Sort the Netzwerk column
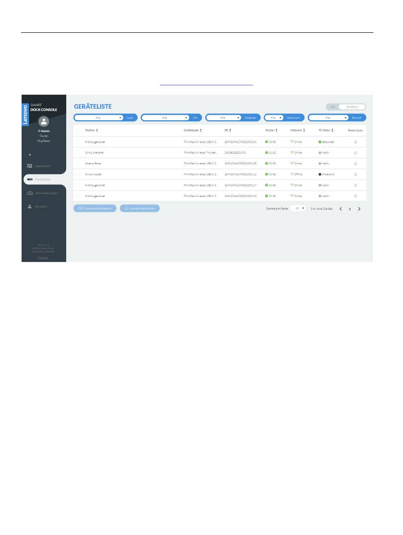The width and height of the screenshot is (403, 535). 304,130
